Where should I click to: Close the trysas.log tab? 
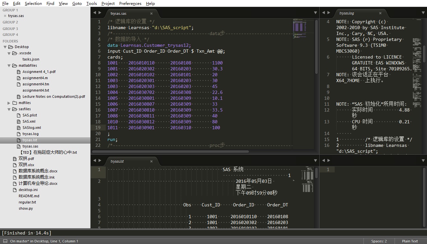pyautogui.click(x=380, y=13)
